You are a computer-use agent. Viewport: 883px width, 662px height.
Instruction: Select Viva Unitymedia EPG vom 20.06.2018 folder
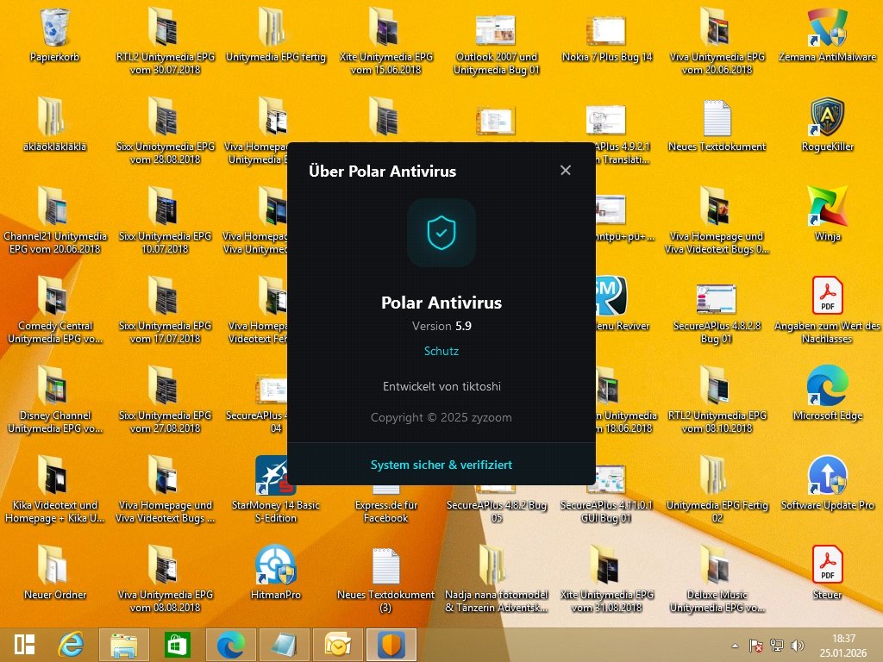717,41
